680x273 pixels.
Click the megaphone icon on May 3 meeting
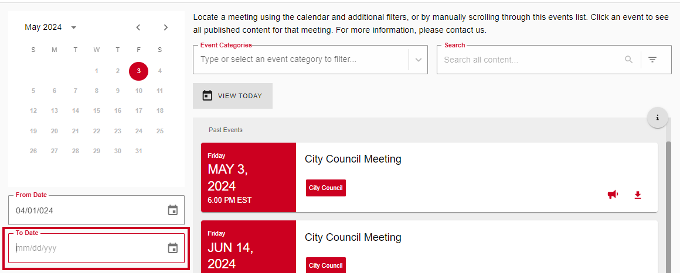613,195
